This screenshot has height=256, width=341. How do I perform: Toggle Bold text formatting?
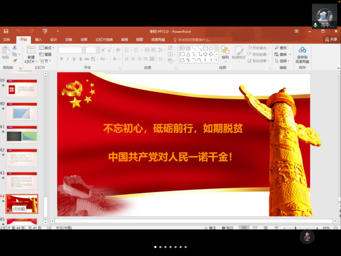(61, 60)
